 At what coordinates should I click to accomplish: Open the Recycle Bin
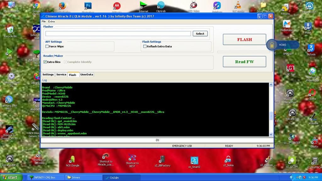pos(10,30)
